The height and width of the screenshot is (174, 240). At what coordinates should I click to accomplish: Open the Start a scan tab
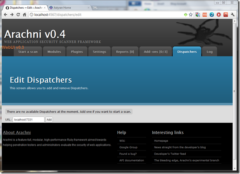tap(28, 52)
